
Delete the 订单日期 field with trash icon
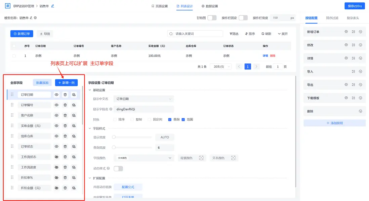point(65,95)
